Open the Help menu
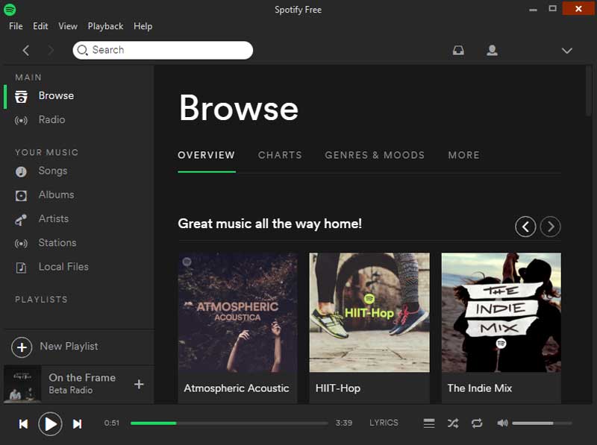The width and height of the screenshot is (597, 445). [x=143, y=26]
